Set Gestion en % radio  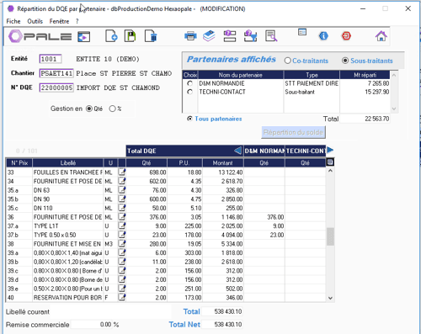[x=112, y=109]
